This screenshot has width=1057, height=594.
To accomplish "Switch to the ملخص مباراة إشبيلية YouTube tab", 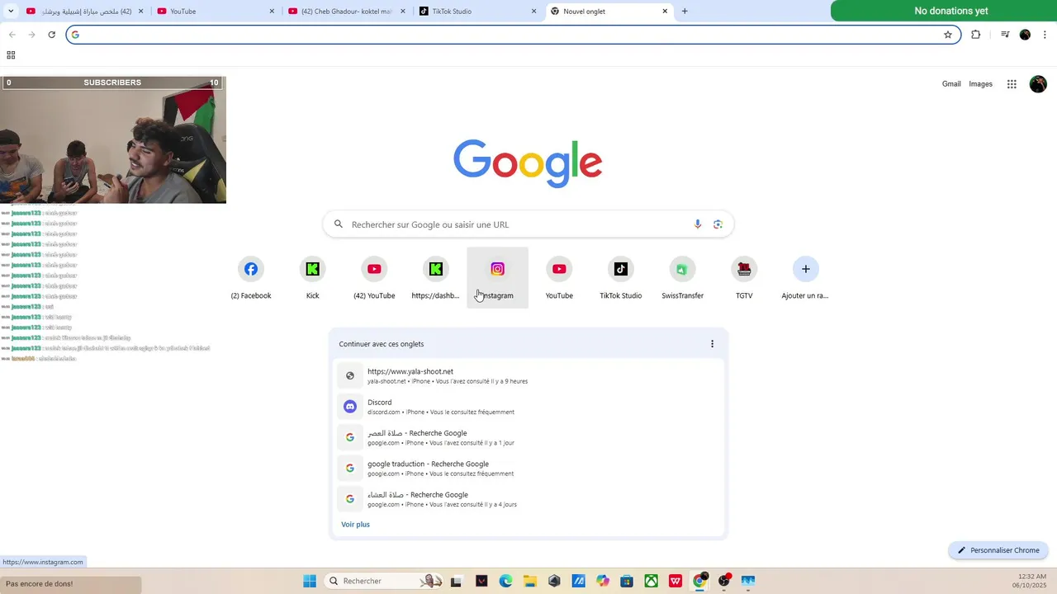I will [x=85, y=12].
